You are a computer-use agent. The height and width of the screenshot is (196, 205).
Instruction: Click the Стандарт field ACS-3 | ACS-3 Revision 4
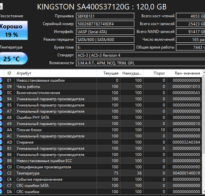(x=140, y=55)
